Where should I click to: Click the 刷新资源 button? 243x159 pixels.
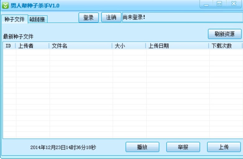click(x=225, y=34)
